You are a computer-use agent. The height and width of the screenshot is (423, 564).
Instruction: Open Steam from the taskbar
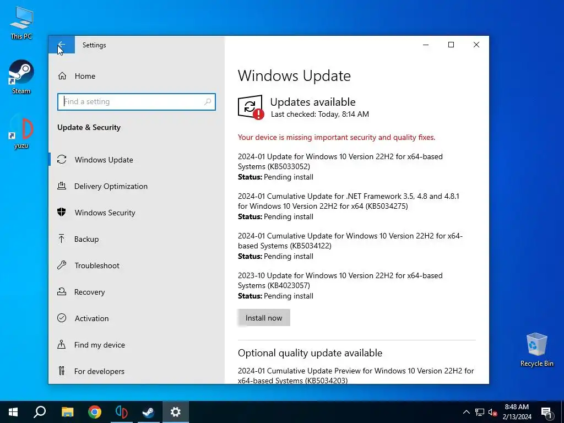coord(149,412)
